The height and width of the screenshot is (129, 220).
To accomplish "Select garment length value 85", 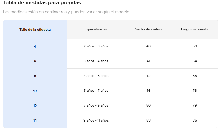I will point(194,120).
